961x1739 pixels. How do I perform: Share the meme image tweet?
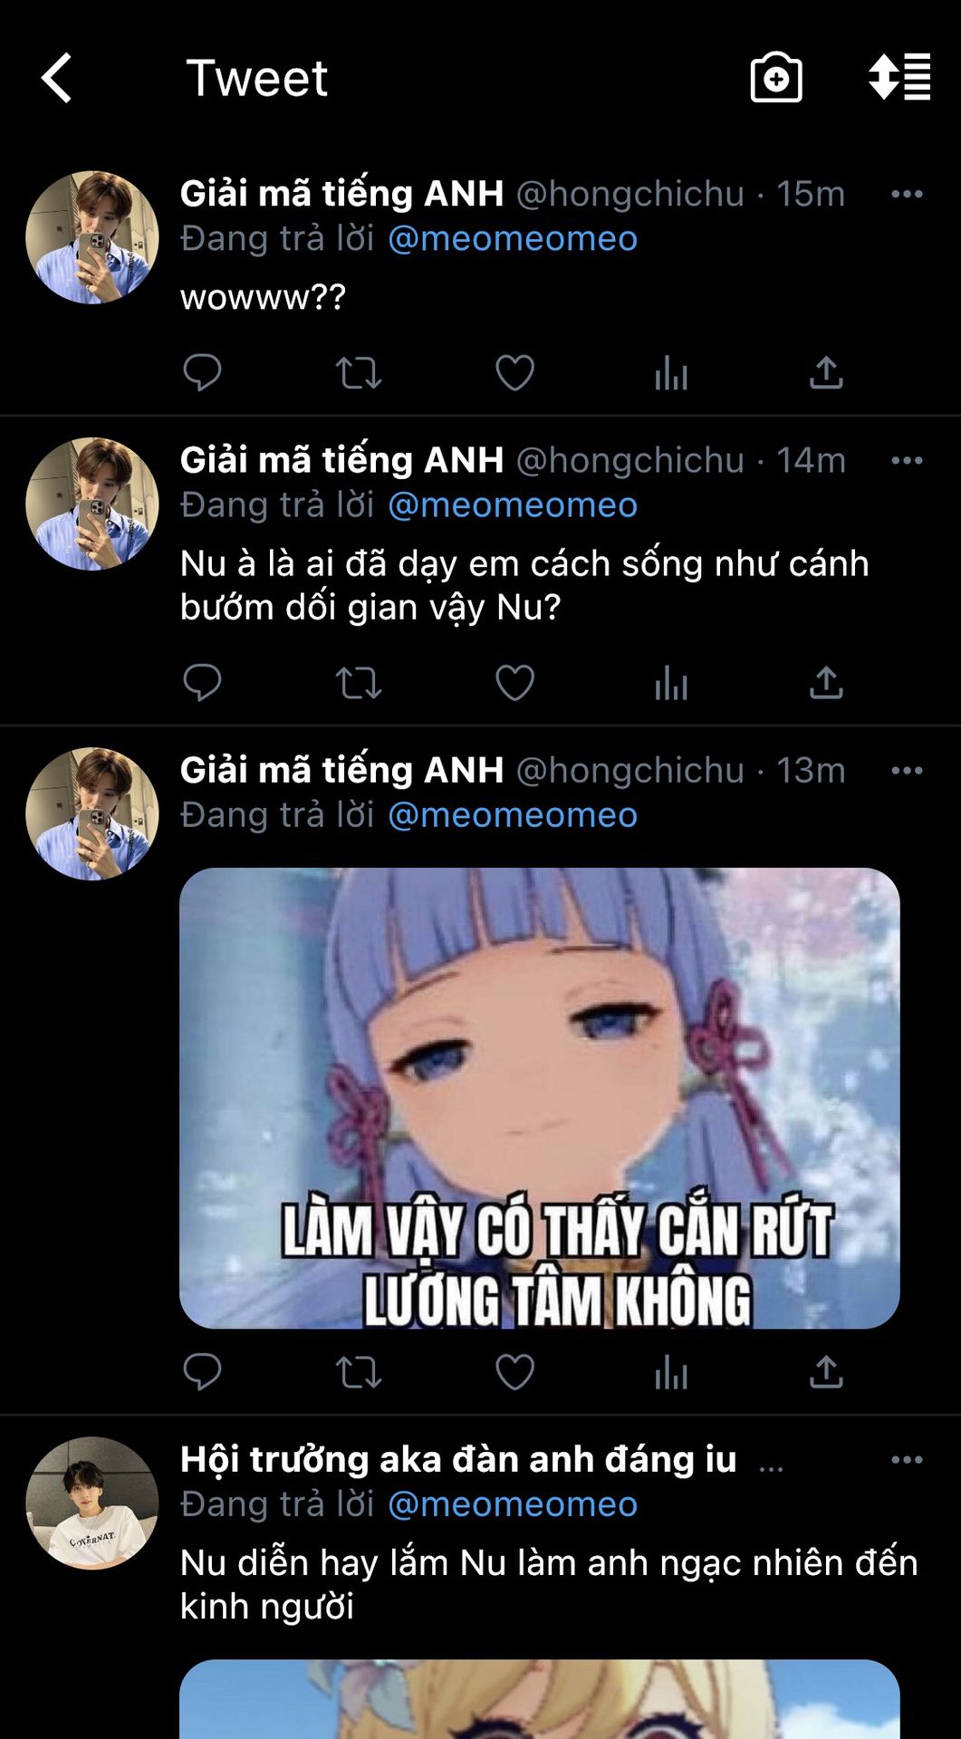click(826, 1371)
